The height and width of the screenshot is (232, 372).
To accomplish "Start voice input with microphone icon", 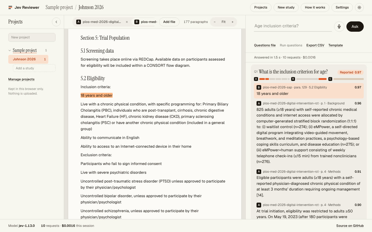I will point(339,27).
